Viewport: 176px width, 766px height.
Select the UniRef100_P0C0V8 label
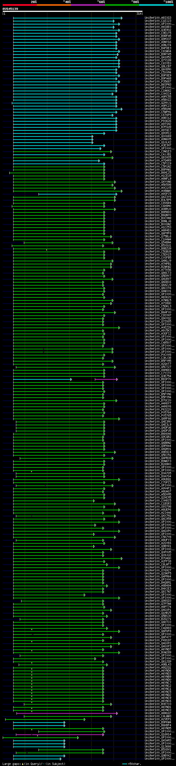point(158,355)
